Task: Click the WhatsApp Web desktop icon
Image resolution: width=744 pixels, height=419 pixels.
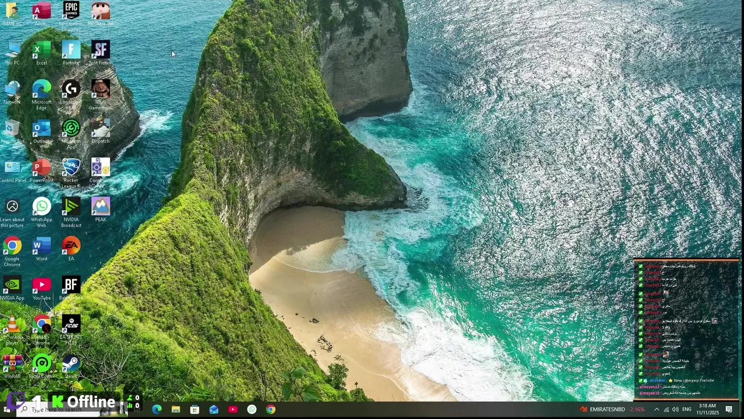Action: [x=41, y=212]
